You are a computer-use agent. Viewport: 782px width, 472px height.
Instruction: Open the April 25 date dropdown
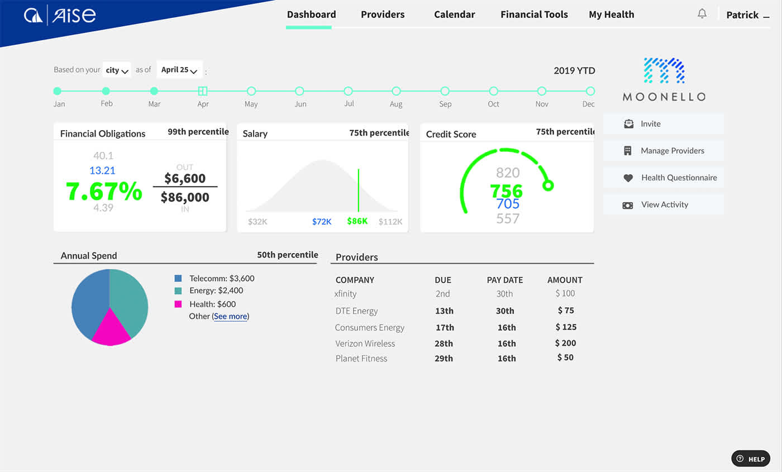pyautogui.click(x=179, y=69)
